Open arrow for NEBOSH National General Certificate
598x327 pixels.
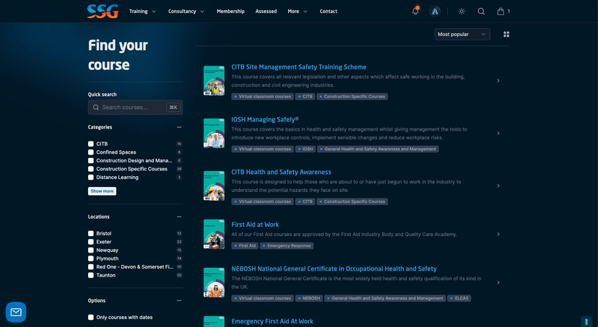(498, 283)
